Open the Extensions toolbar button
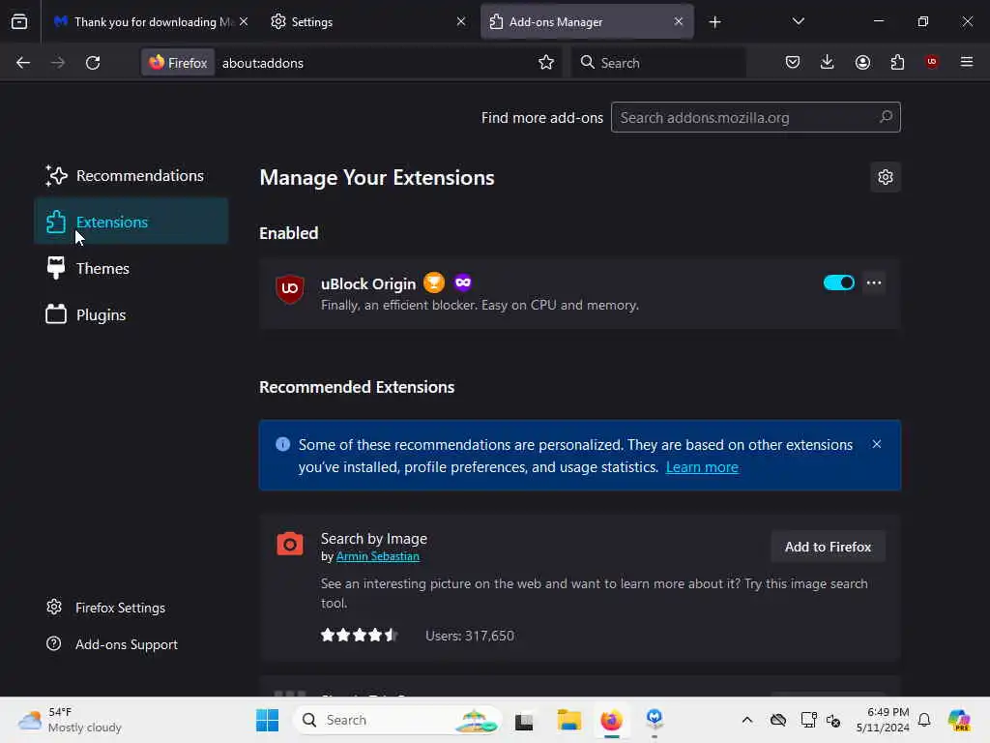The image size is (990, 743). coord(897,62)
